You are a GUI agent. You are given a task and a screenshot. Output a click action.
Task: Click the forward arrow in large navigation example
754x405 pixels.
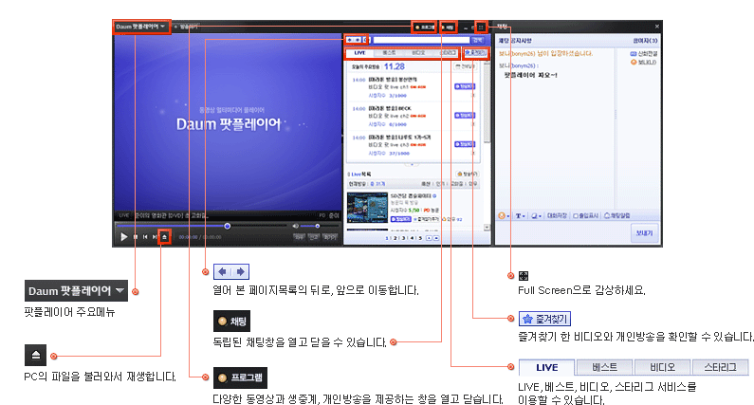[241, 272]
